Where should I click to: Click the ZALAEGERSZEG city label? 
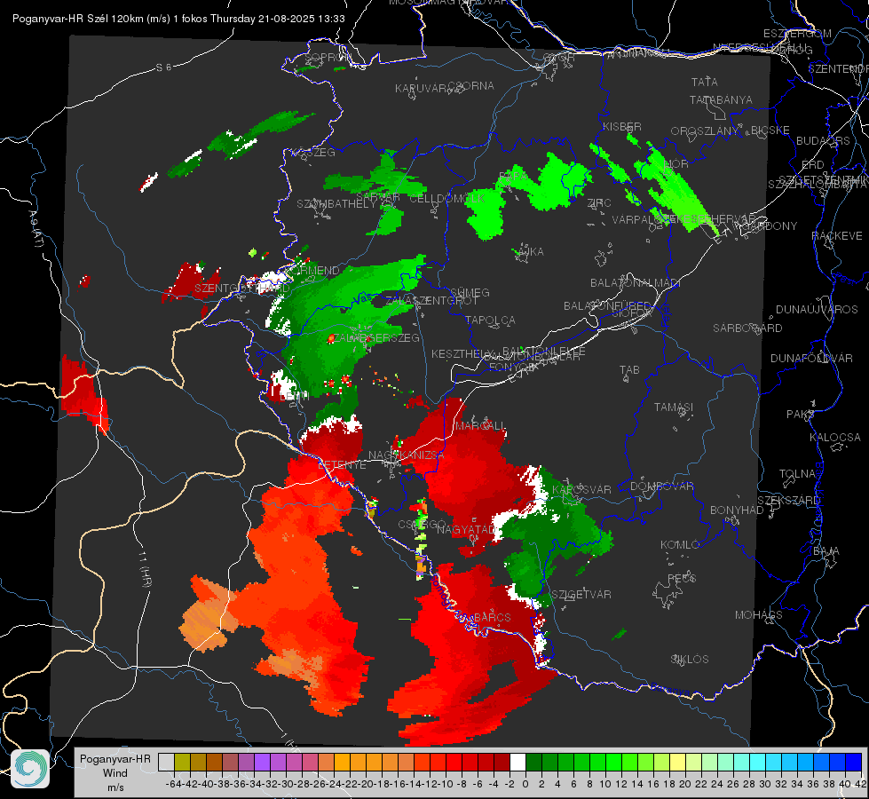376,337
